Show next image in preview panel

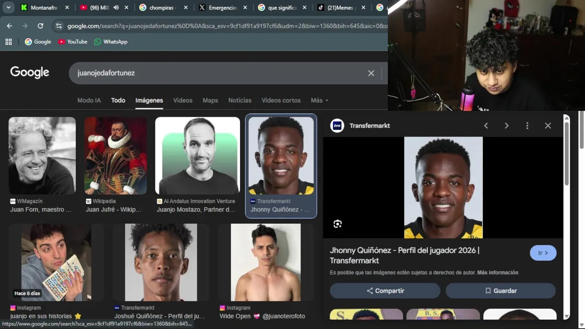point(506,126)
